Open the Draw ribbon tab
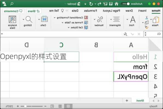 tap(129, 11)
